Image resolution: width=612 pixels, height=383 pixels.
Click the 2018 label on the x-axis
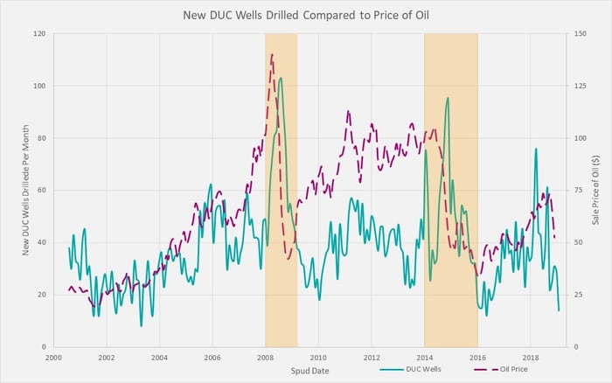point(531,358)
